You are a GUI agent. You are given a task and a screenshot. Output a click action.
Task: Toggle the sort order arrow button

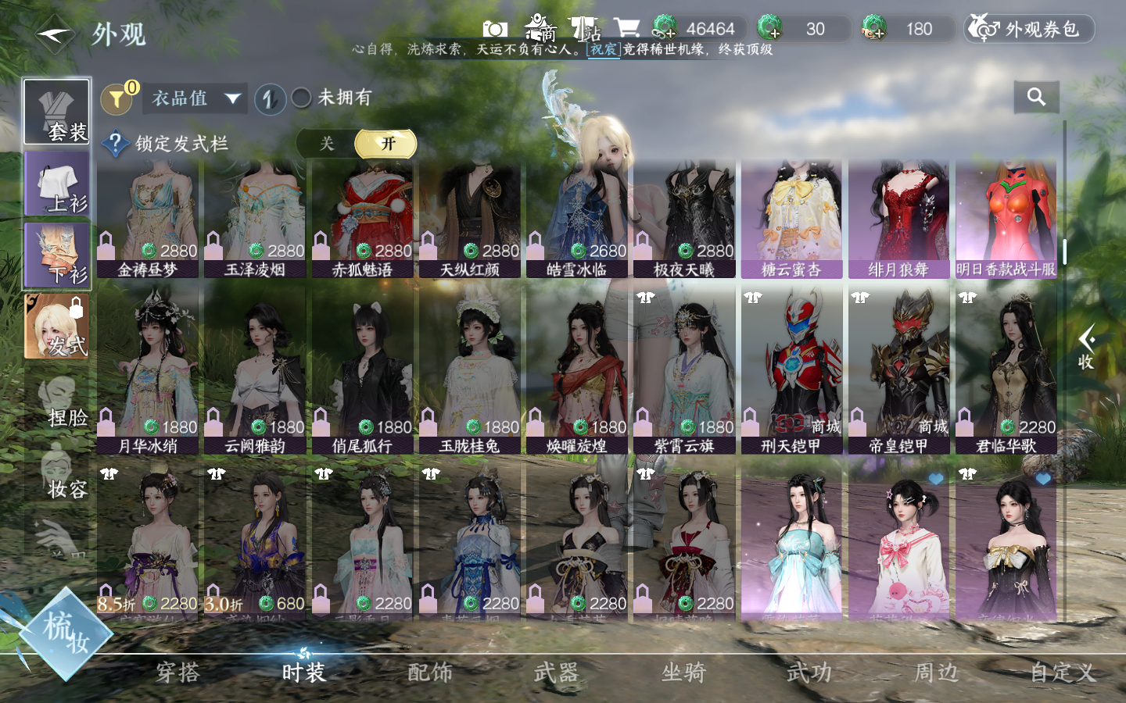[x=270, y=99]
